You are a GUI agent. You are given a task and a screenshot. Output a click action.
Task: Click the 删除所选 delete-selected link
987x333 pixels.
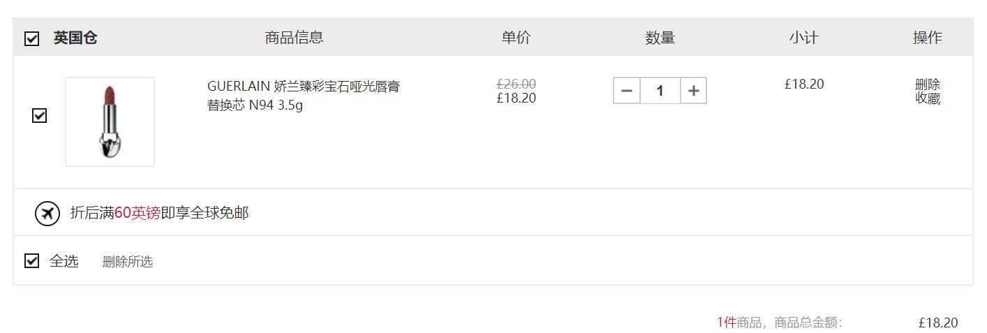tap(128, 262)
